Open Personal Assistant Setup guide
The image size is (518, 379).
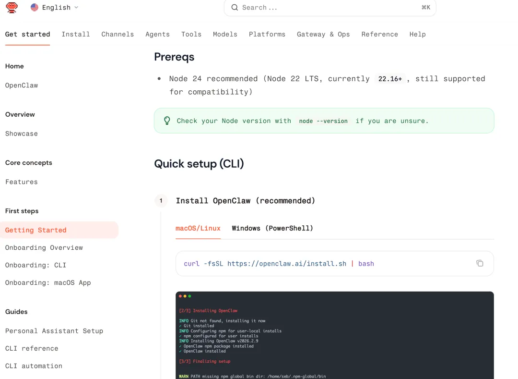click(x=54, y=330)
